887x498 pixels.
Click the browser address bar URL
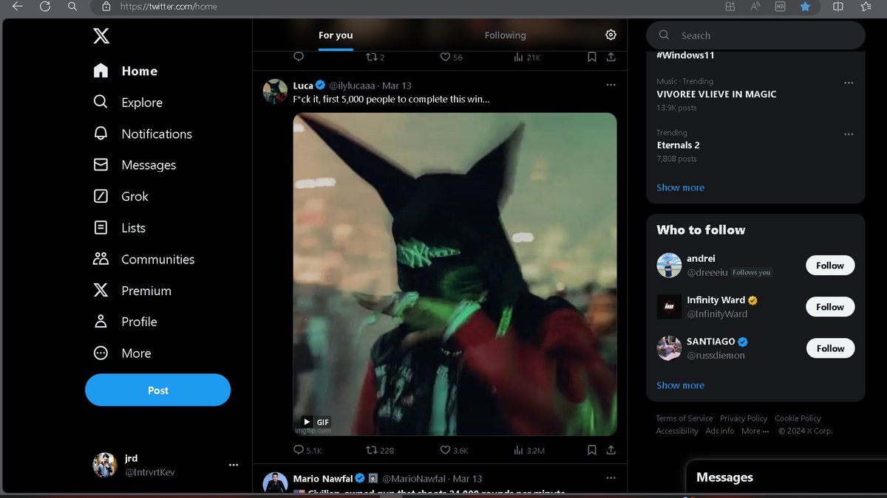[x=169, y=7]
